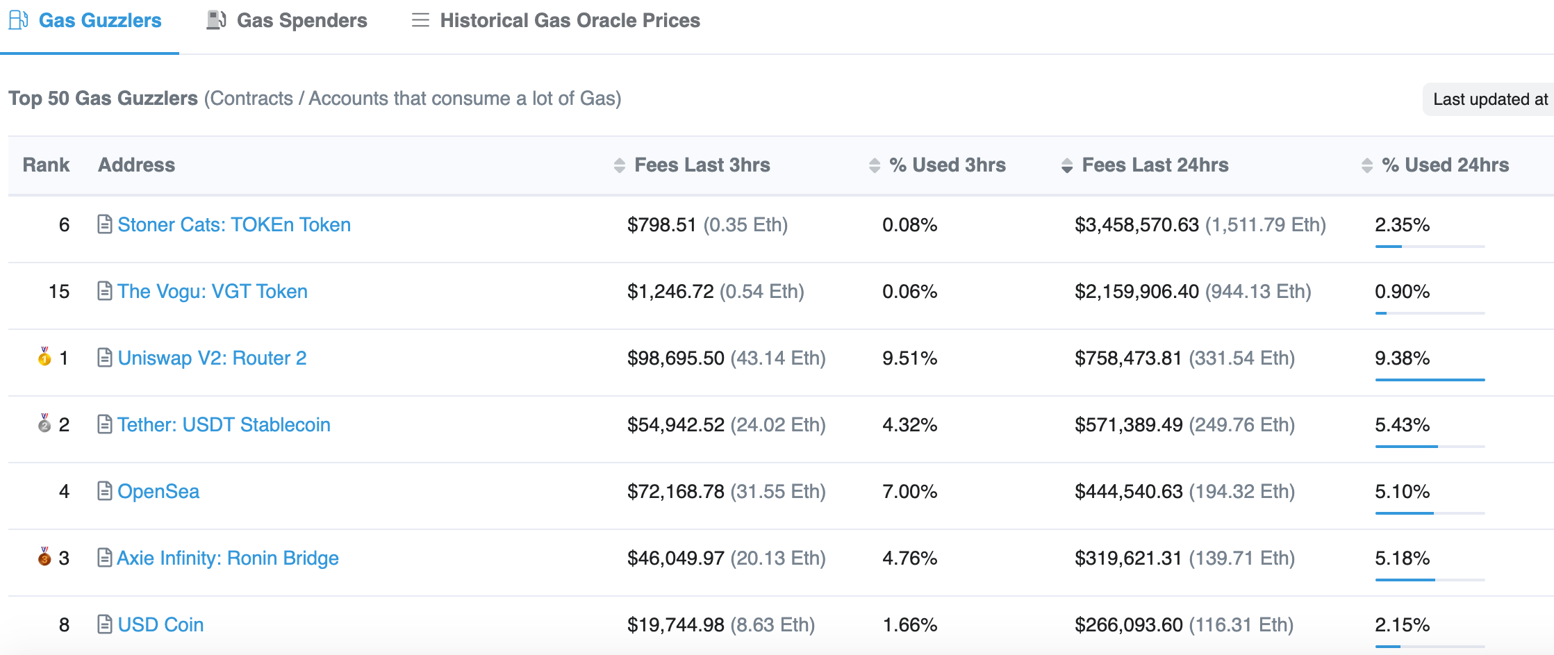Select the 0.08% used 3hrs value
This screenshot has width=1554, height=655.
click(x=910, y=225)
